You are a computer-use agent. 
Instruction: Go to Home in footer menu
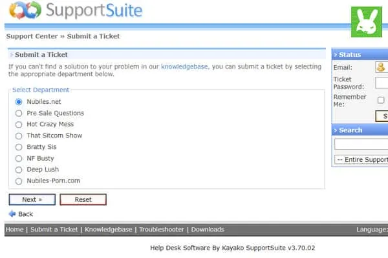point(15,230)
